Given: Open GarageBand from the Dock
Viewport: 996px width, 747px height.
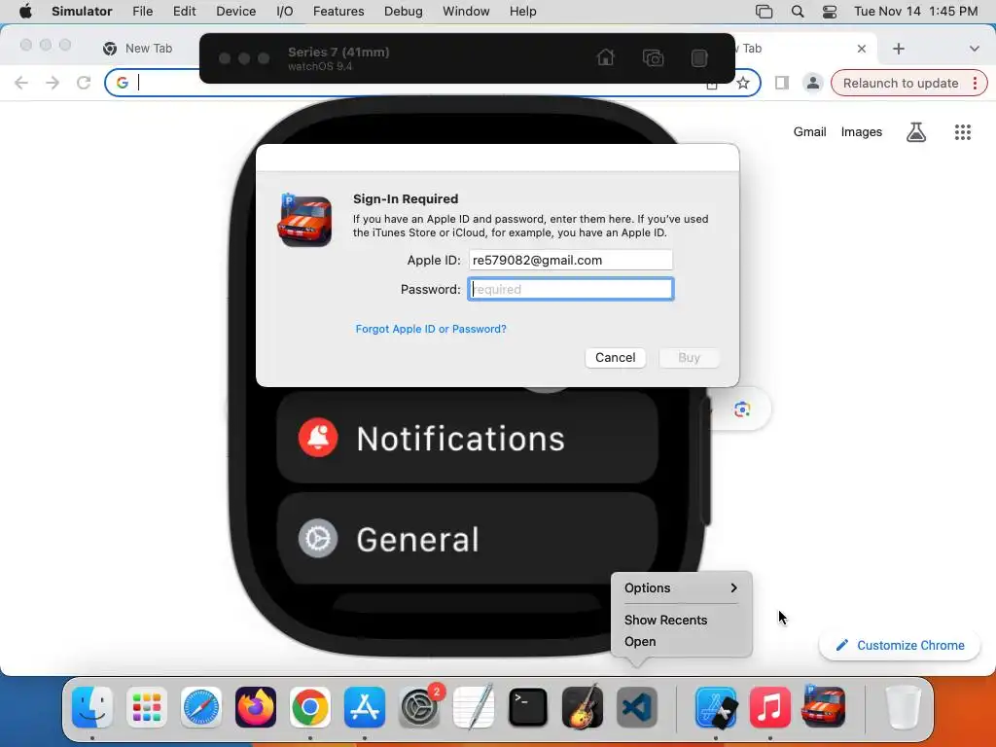Looking at the screenshot, I should point(583,707).
